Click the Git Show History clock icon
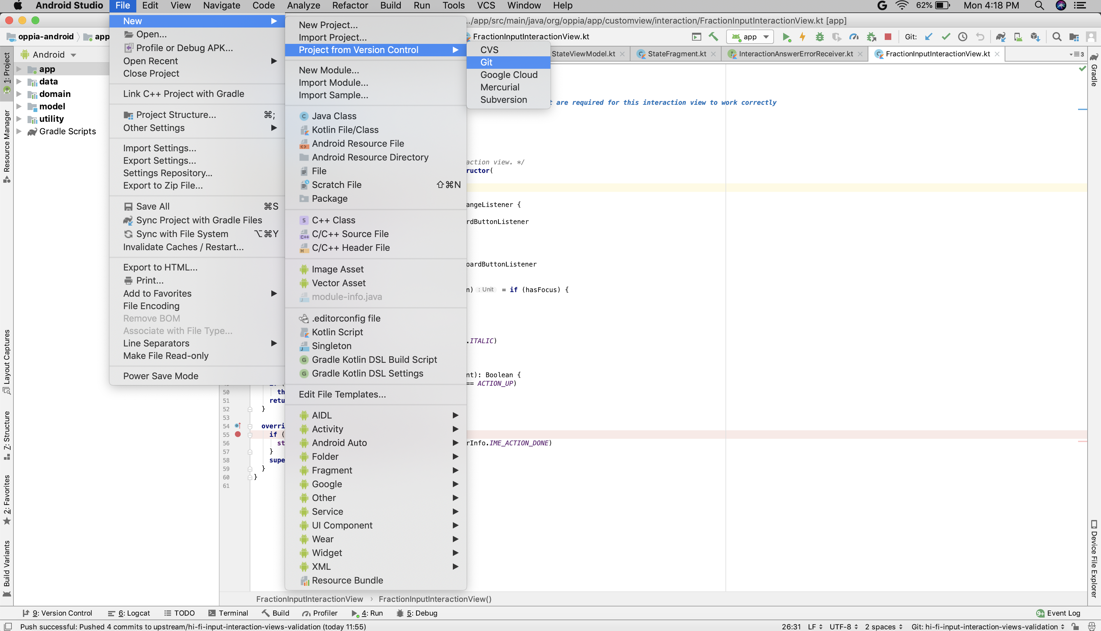The image size is (1101, 631). (963, 37)
